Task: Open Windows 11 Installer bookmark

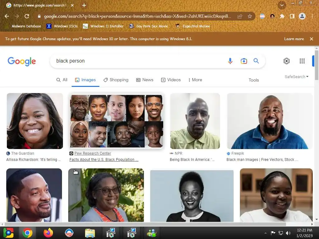Action: (x=103, y=26)
